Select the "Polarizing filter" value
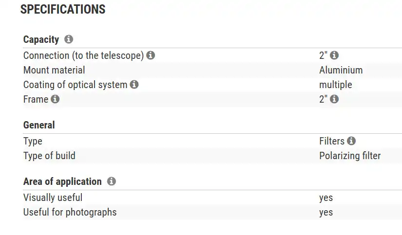 pyautogui.click(x=349, y=156)
